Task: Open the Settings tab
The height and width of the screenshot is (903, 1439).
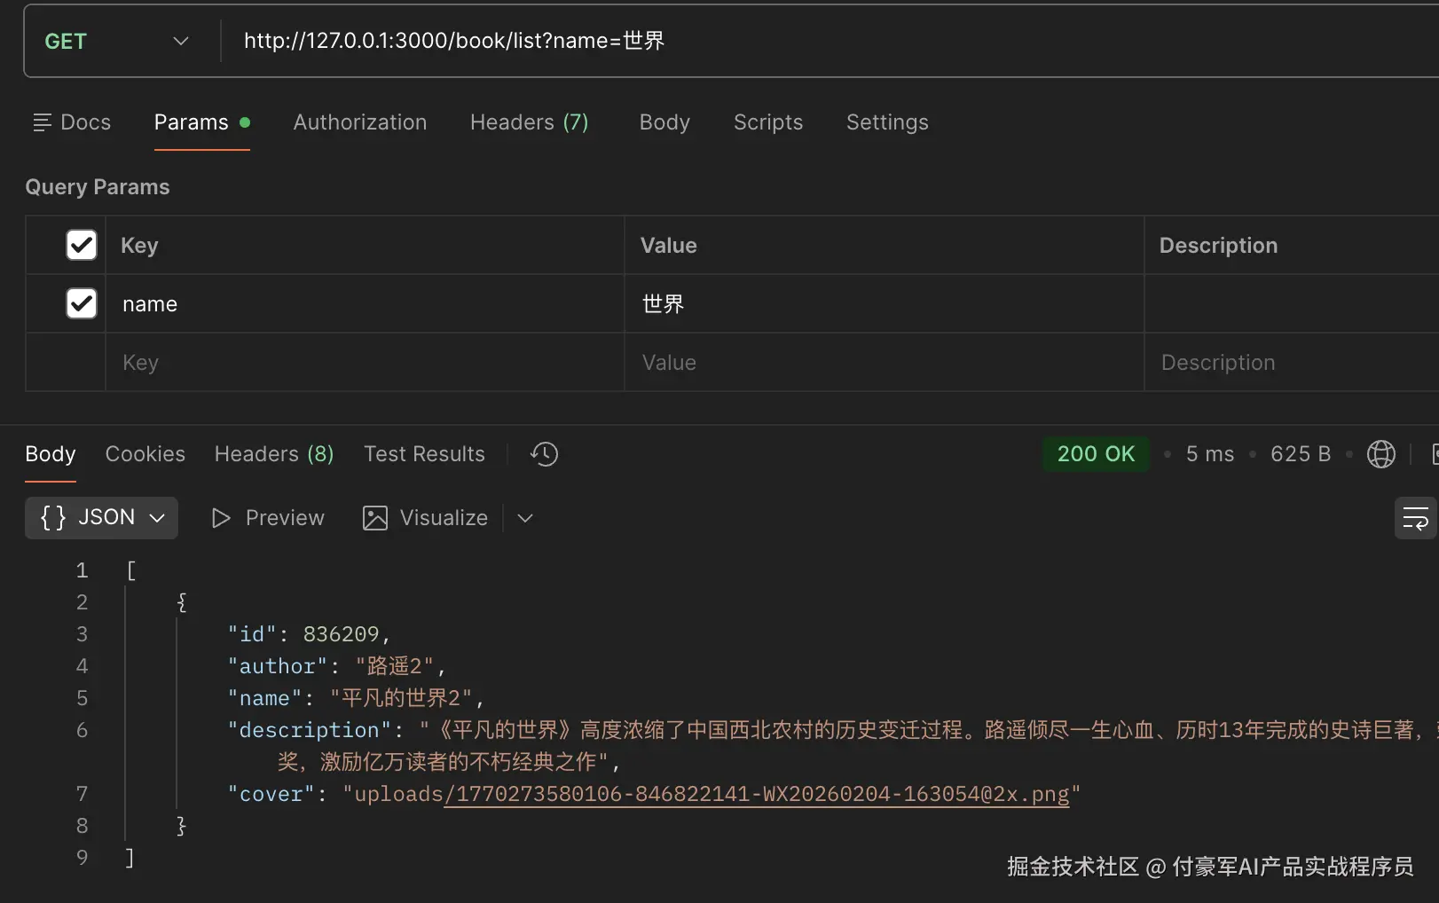Action: click(887, 122)
